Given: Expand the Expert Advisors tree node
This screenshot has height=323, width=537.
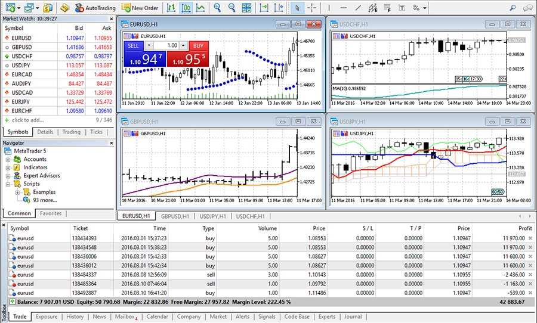Looking at the screenshot, I should click(8, 176).
